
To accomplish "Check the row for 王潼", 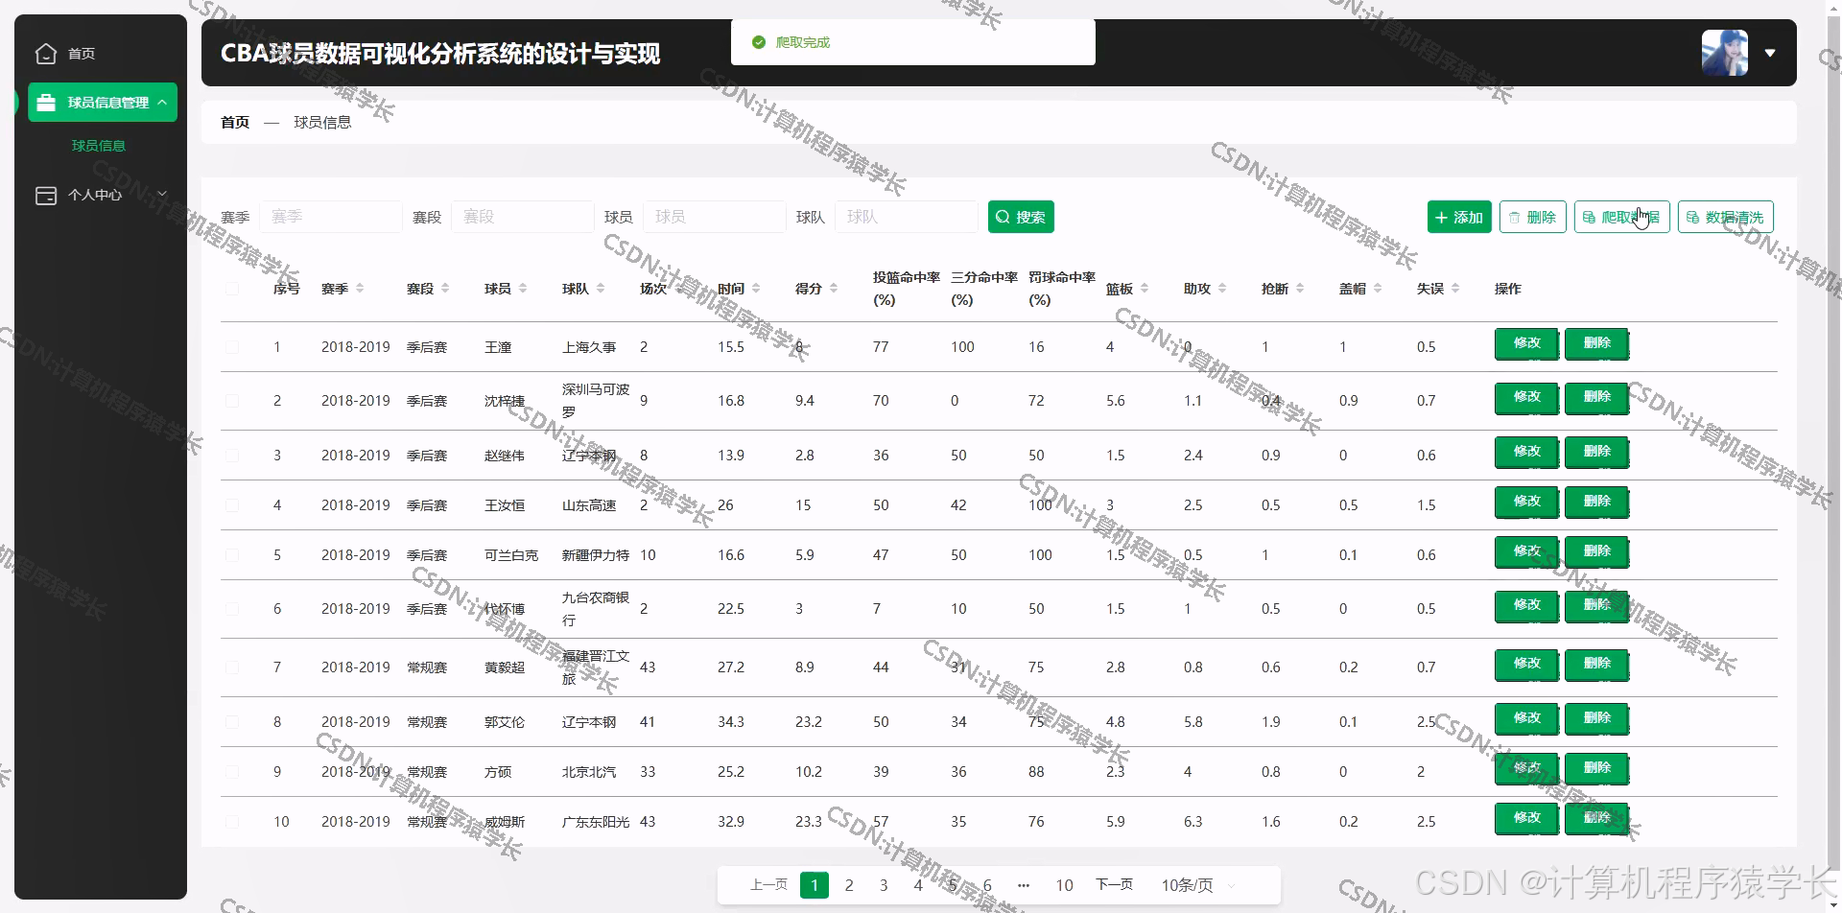I will tap(232, 347).
